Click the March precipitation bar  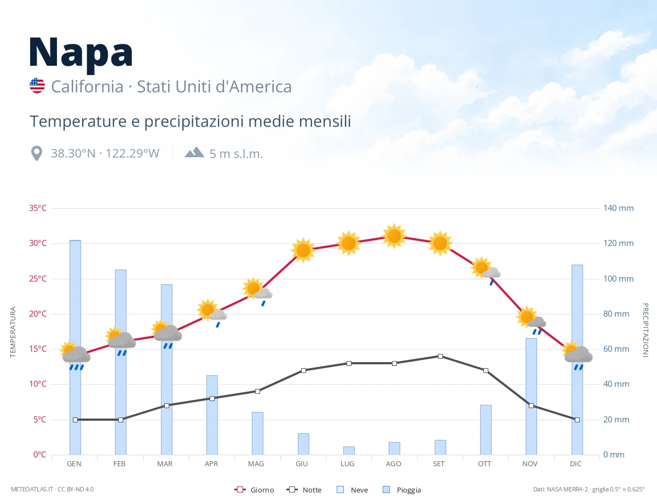[166, 369]
